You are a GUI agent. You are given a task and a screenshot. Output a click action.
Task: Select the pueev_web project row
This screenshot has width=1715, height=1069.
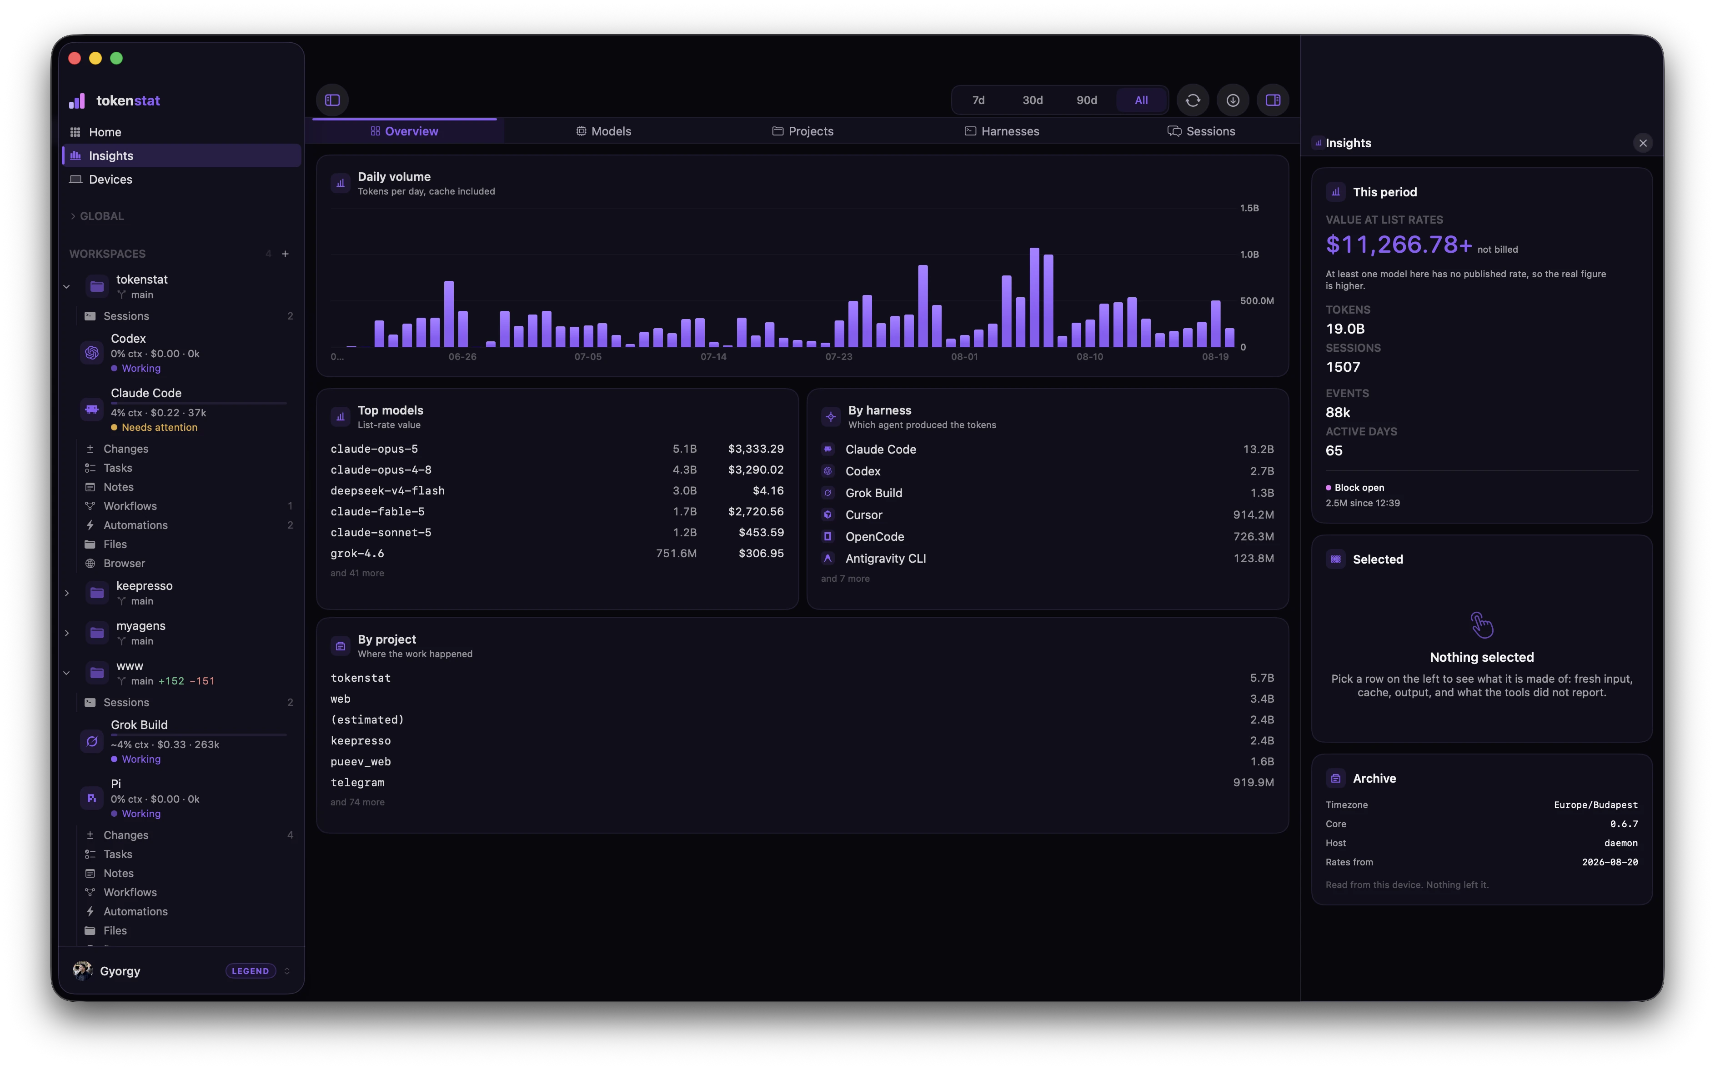(802, 761)
